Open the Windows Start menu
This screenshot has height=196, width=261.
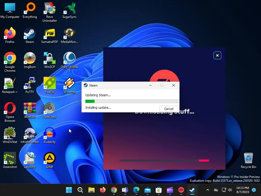coord(69,190)
